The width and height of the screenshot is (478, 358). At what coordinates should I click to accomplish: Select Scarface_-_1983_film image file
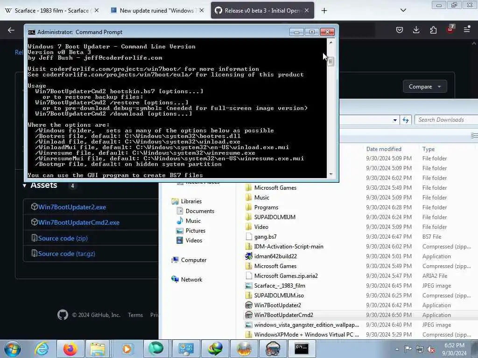tap(280, 286)
